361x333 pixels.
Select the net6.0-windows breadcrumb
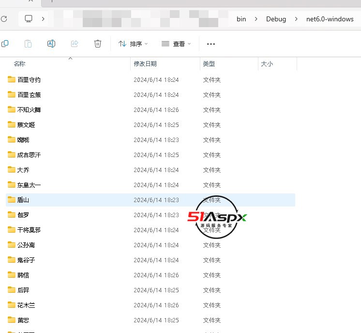click(330, 19)
